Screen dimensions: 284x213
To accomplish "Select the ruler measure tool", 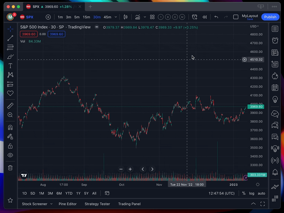I will coord(10,105).
